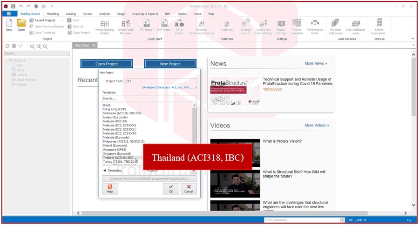Open Project Templates

pos(297,26)
